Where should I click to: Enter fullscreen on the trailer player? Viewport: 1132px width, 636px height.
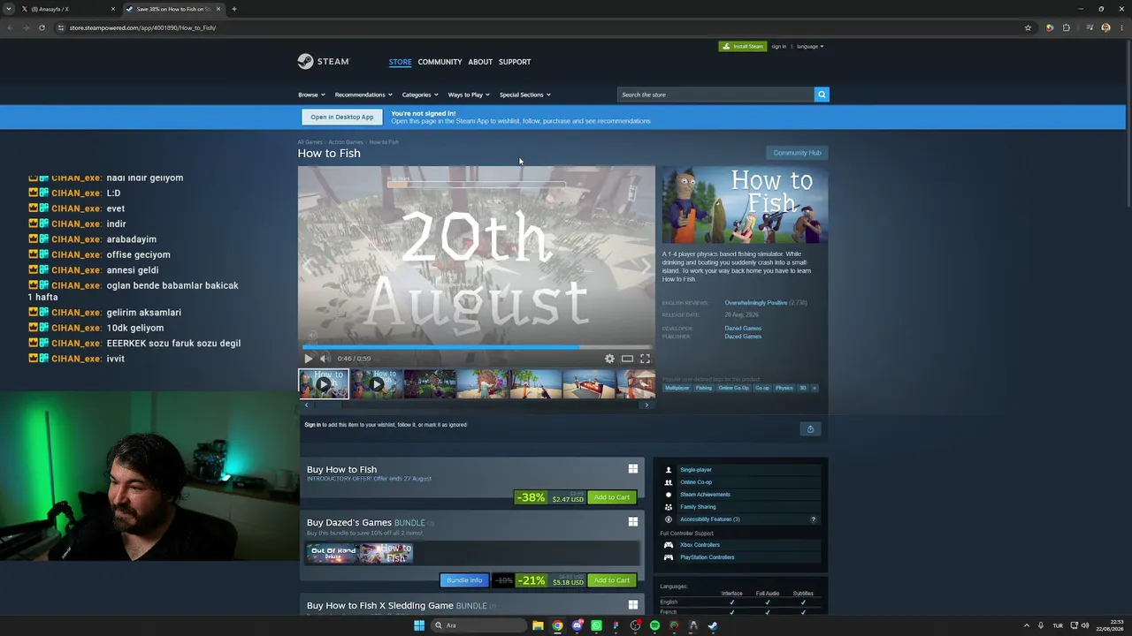[x=645, y=359]
